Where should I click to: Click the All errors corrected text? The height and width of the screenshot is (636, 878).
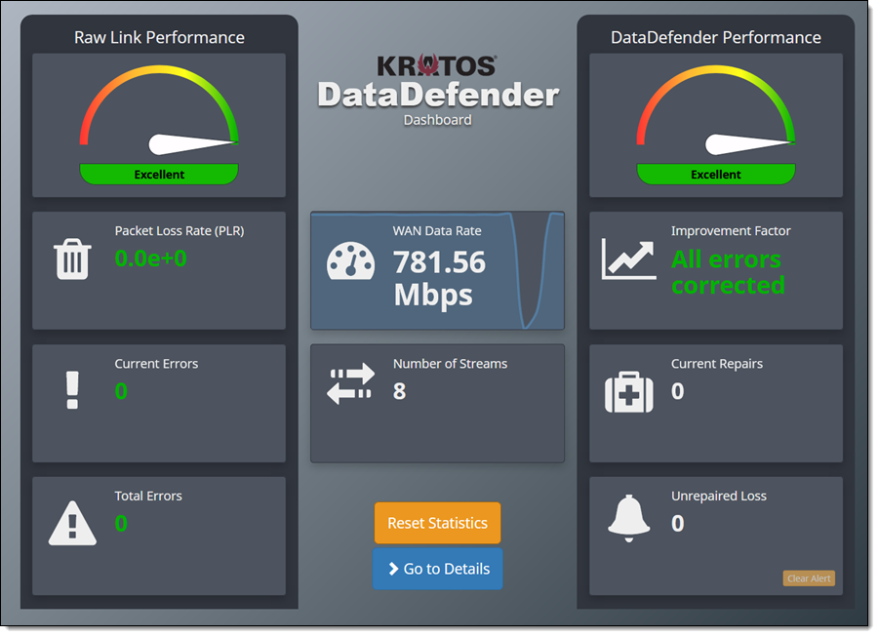[x=727, y=272]
